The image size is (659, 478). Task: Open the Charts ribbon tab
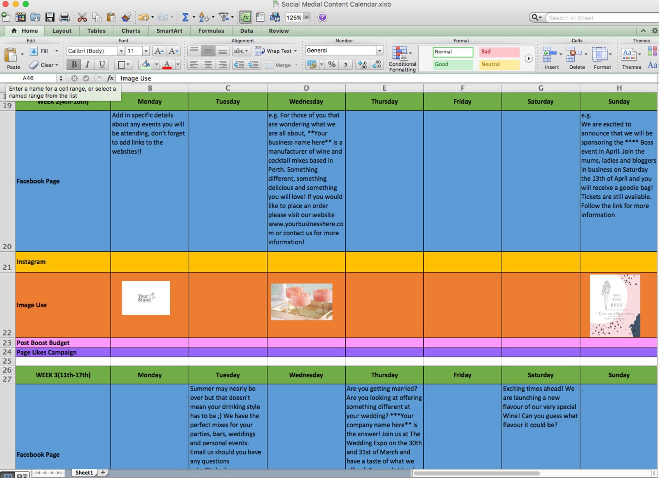131,31
